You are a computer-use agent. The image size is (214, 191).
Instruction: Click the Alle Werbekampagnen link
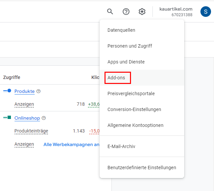[71, 144]
